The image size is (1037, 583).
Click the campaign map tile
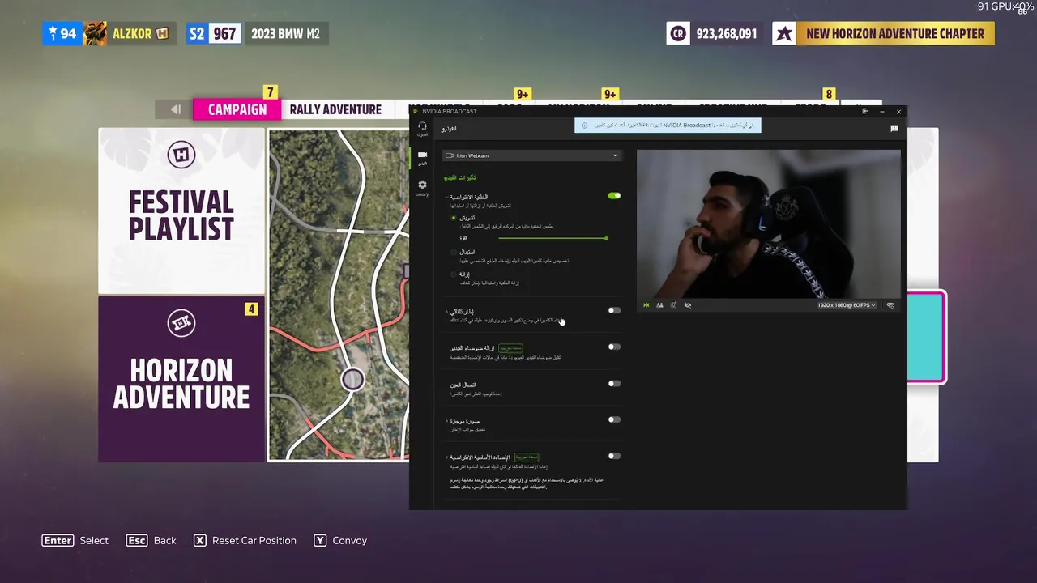click(339, 296)
